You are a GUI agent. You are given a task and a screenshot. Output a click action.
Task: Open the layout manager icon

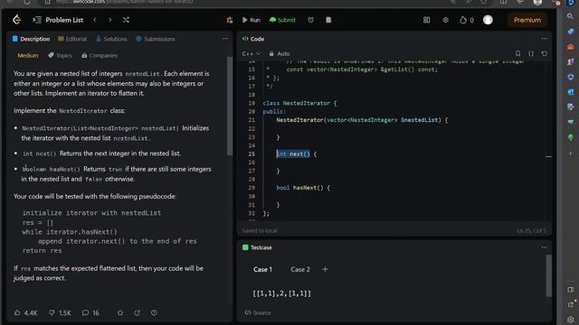click(426, 20)
